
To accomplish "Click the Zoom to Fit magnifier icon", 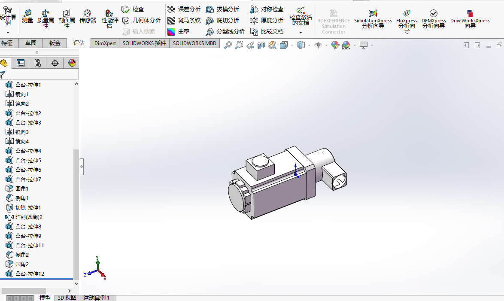I will [228, 45].
